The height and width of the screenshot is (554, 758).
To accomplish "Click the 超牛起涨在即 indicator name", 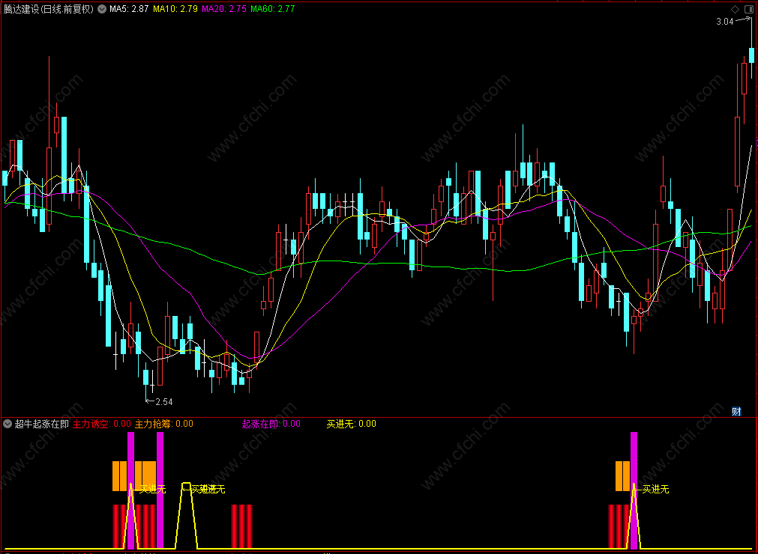I will coord(42,424).
